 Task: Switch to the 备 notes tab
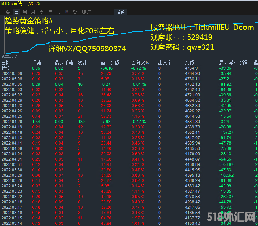coord(75,12)
